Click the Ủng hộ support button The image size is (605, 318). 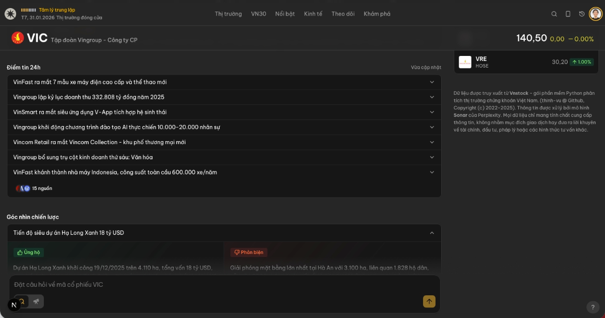[x=28, y=252]
